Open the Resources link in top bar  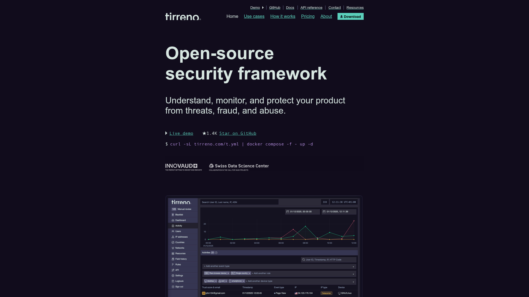pyautogui.click(x=355, y=8)
